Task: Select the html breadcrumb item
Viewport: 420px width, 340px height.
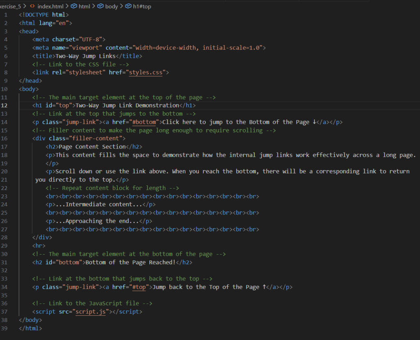Action: point(84,7)
